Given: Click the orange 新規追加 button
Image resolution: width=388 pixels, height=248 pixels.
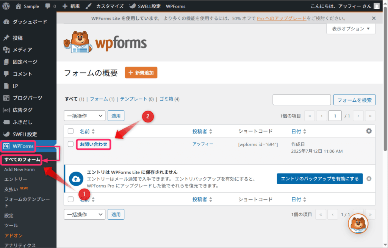Looking at the screenshot, I should (141, 73).
